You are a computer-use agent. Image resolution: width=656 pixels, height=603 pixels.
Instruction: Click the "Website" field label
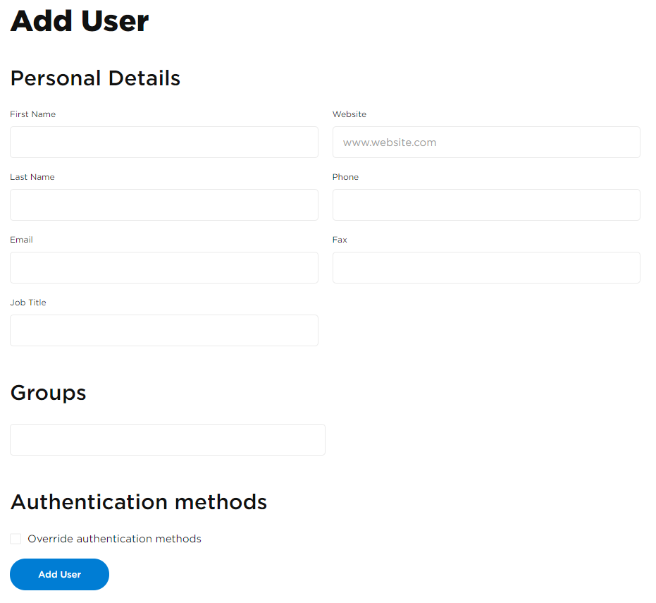349,114
